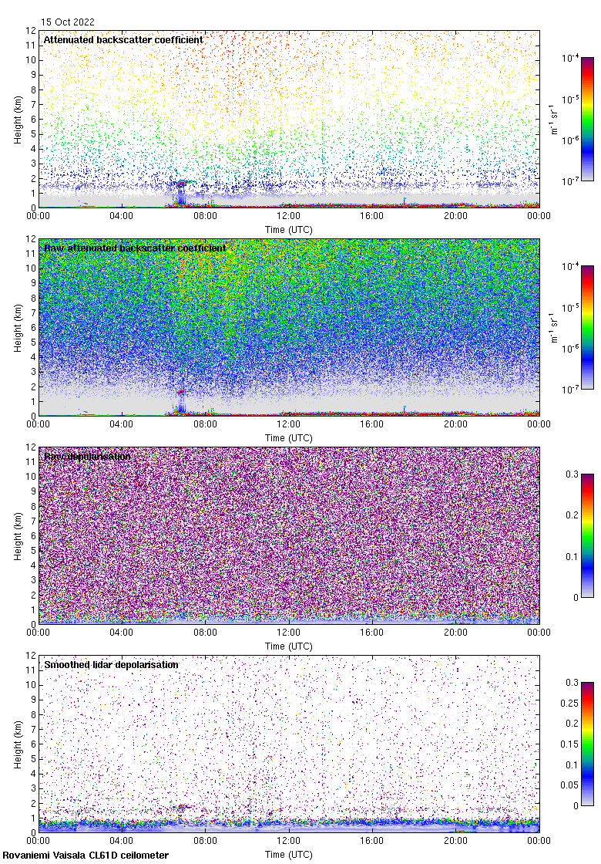Click 'Height (km)' beside the raw depolarisation panel

click(18, 535)
